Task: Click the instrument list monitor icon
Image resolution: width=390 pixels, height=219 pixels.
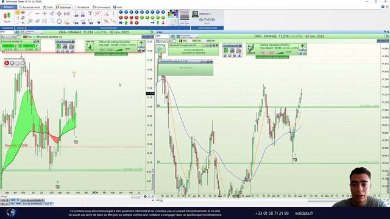Action: pos(195,13)
